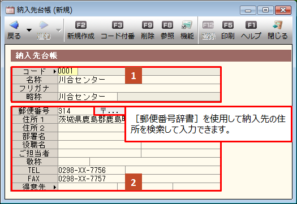Click the 閉じる door icon
This screenshot has height=204, width=297.
[278, 25]
